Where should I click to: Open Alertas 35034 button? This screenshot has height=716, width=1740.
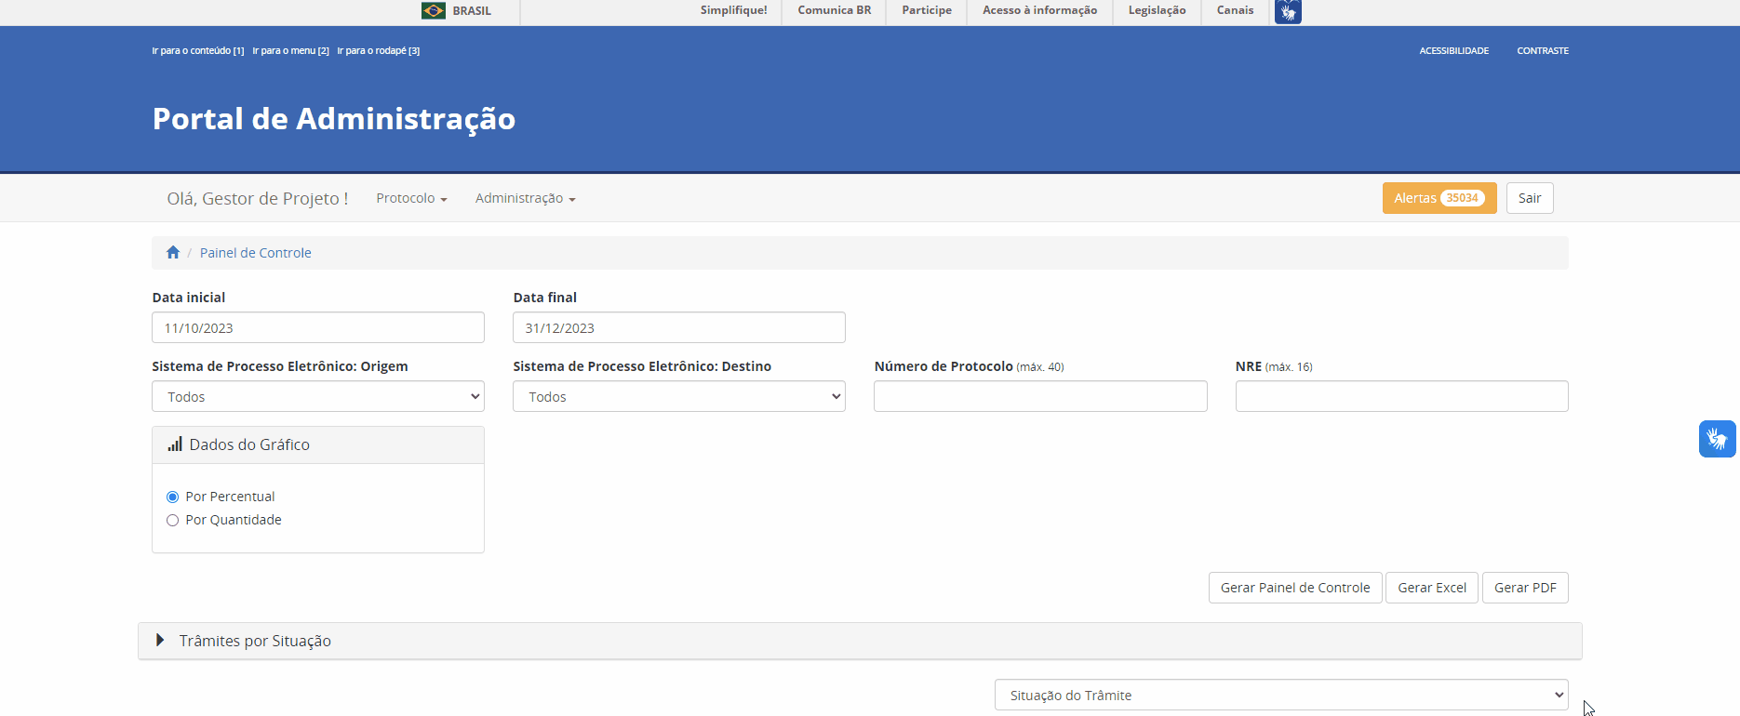pos(1439,198)
